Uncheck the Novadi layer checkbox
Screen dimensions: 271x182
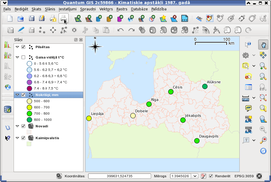(23, 126)
